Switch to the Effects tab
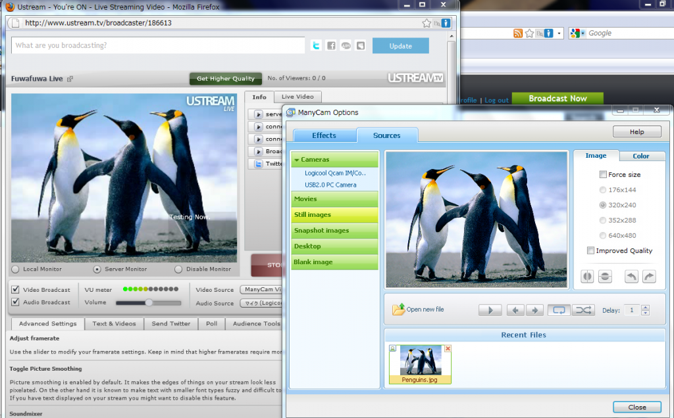The image size is (674, 418). (x=324, y=135)
